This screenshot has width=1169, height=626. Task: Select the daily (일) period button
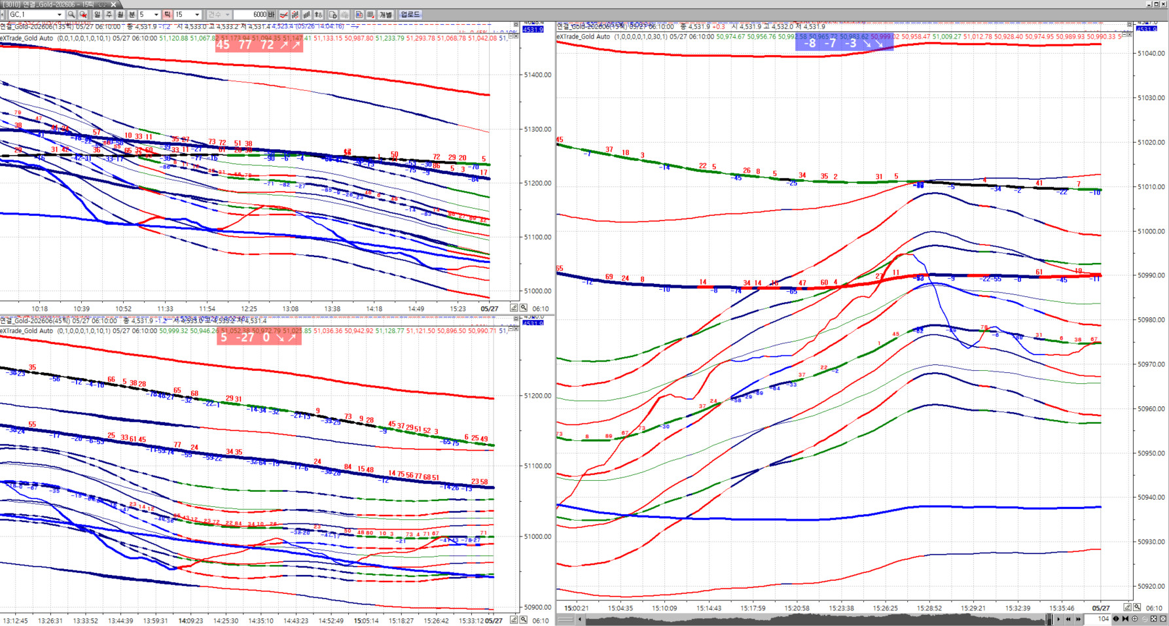tap(97, 14)
